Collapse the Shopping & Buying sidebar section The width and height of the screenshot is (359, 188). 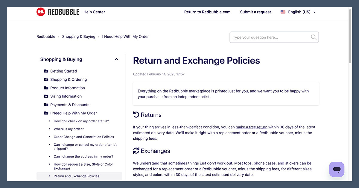(116, 59)
